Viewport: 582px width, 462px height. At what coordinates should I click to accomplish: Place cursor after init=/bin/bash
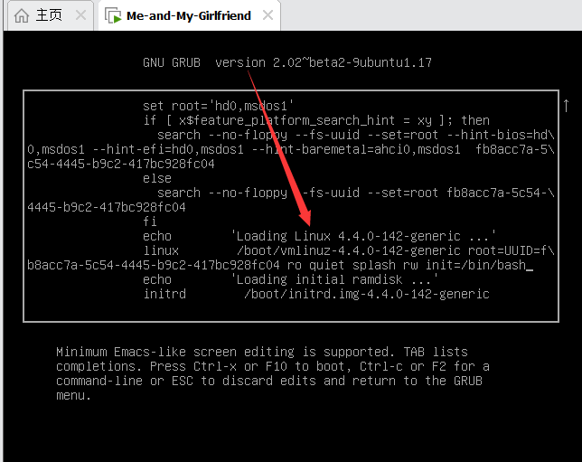(530, 265)
